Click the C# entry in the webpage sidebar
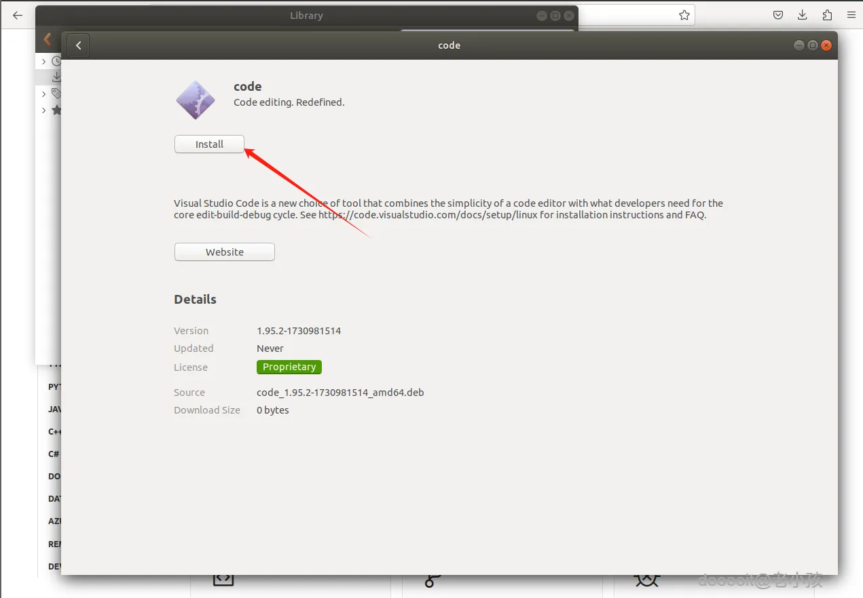 pyautogui.click(x=53, y=454)
